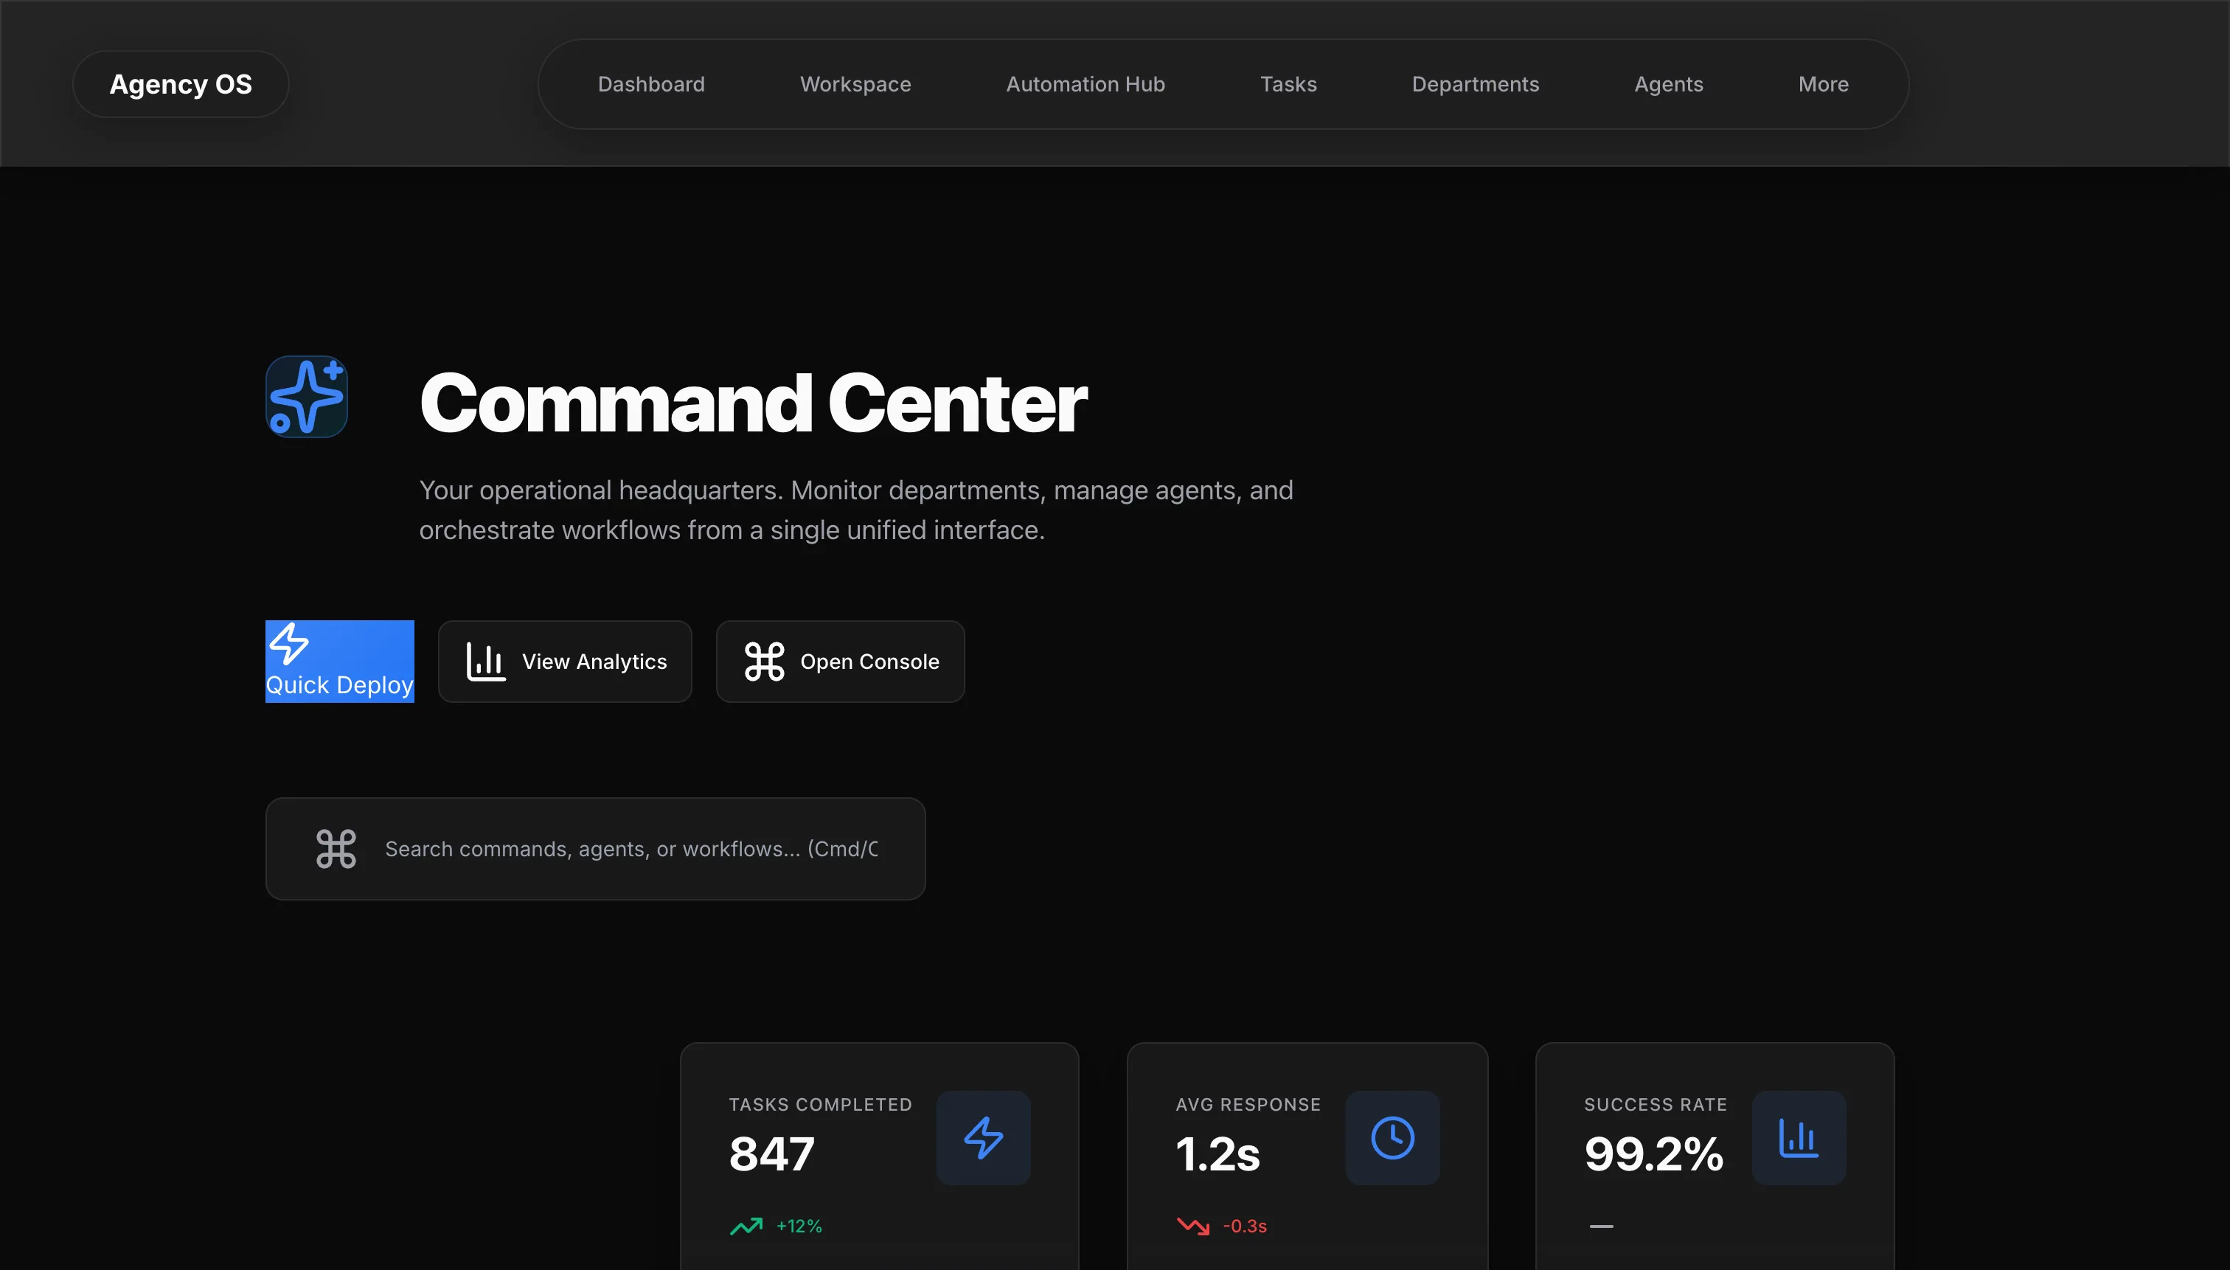2230x1270 pixels.
Task: Click the +12% change label
Action: pyautogui.click(x=799, y=1226)
